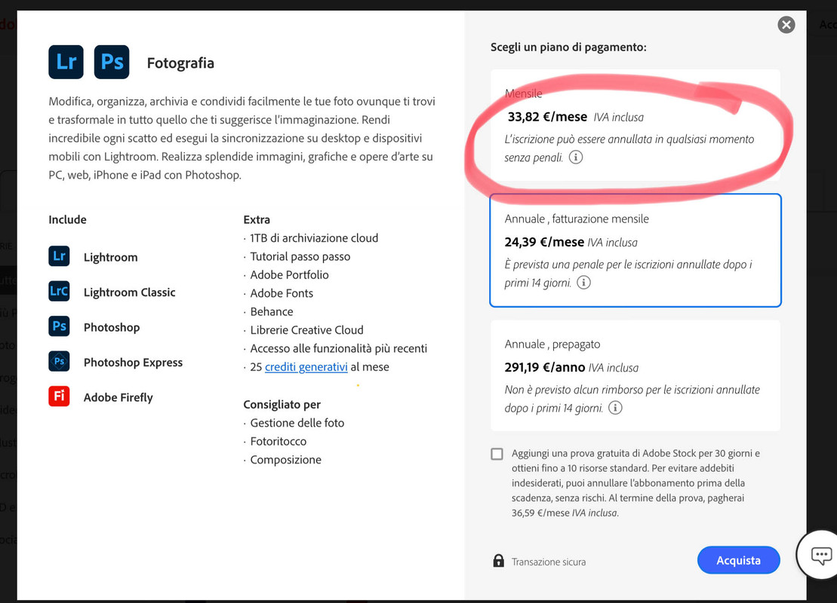Open info icon for Annuale prepagato plan
This screenshot has width=837, height=603.
point(615,408)
